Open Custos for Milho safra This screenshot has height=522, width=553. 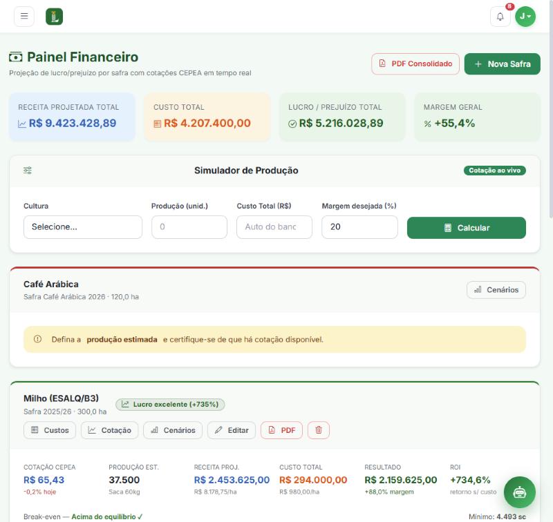[x=50, y=430]
